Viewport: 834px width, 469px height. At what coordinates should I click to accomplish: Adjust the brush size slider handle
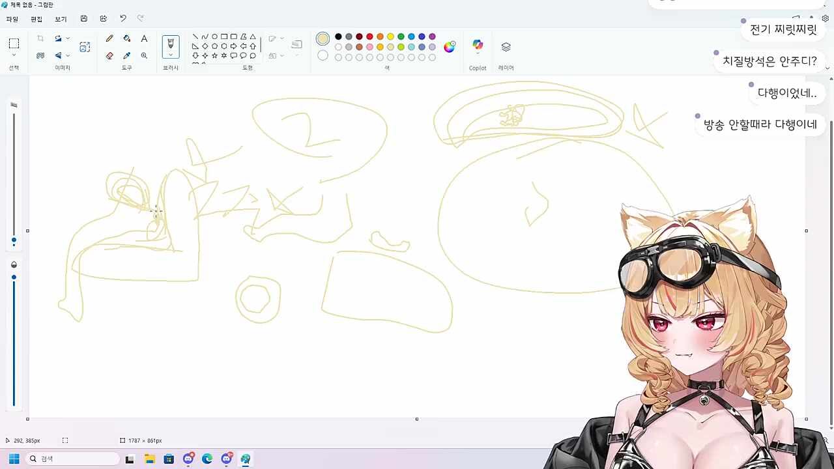point(14,240)
